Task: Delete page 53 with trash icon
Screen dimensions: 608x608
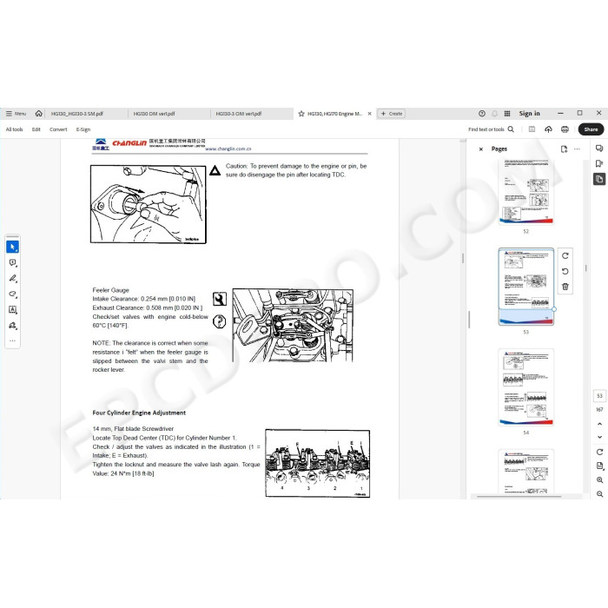Action: [x=565, y=287]
